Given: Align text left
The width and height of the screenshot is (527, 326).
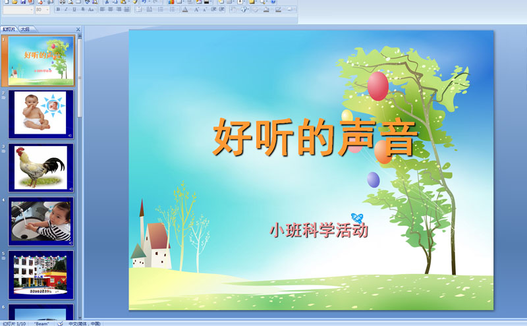Looking at the screenshot, I should point(103,9).
